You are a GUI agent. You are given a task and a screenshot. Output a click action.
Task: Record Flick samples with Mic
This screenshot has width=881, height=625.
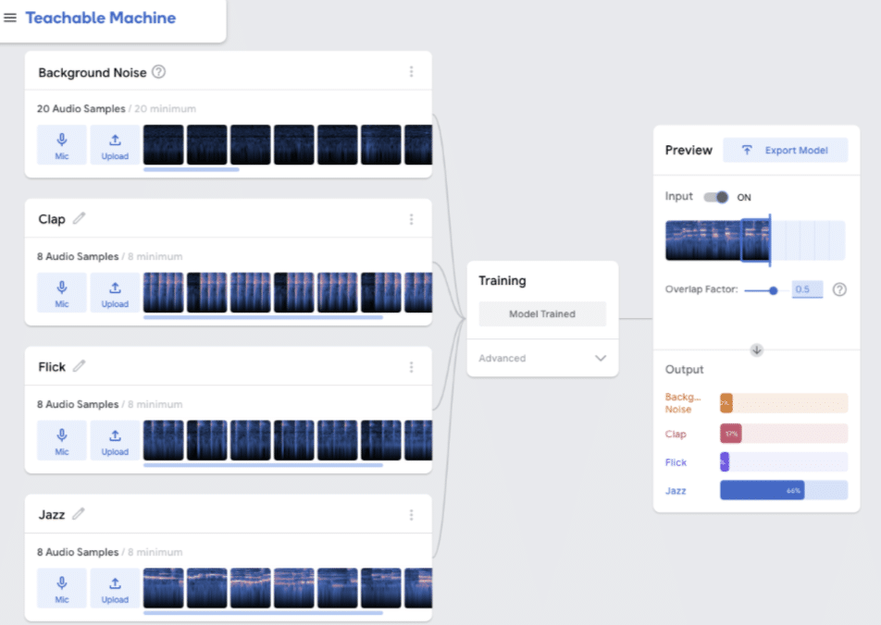(x=62, y=440)
